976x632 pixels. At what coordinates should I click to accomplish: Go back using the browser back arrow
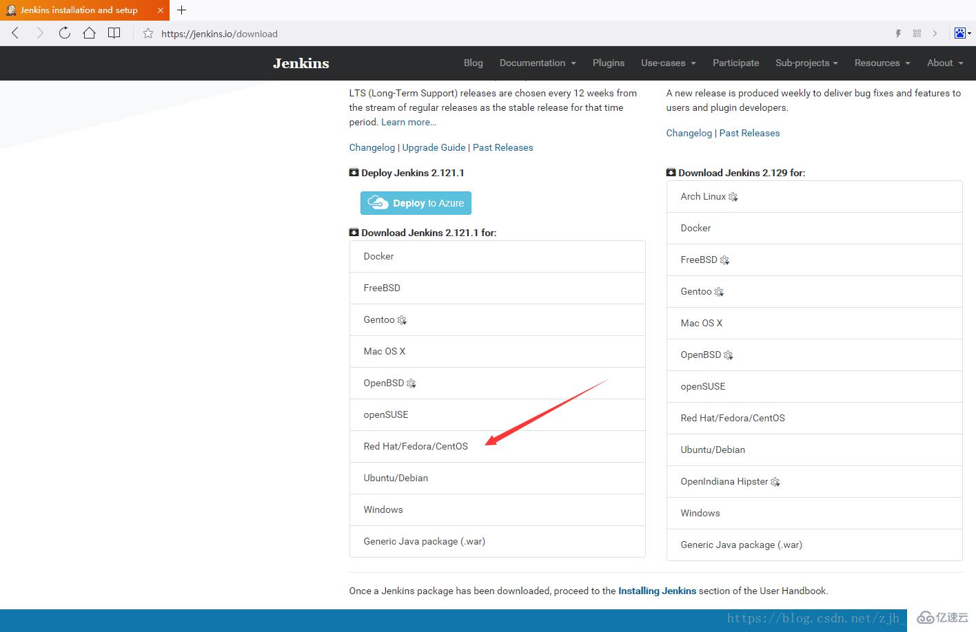coord(15,33)
